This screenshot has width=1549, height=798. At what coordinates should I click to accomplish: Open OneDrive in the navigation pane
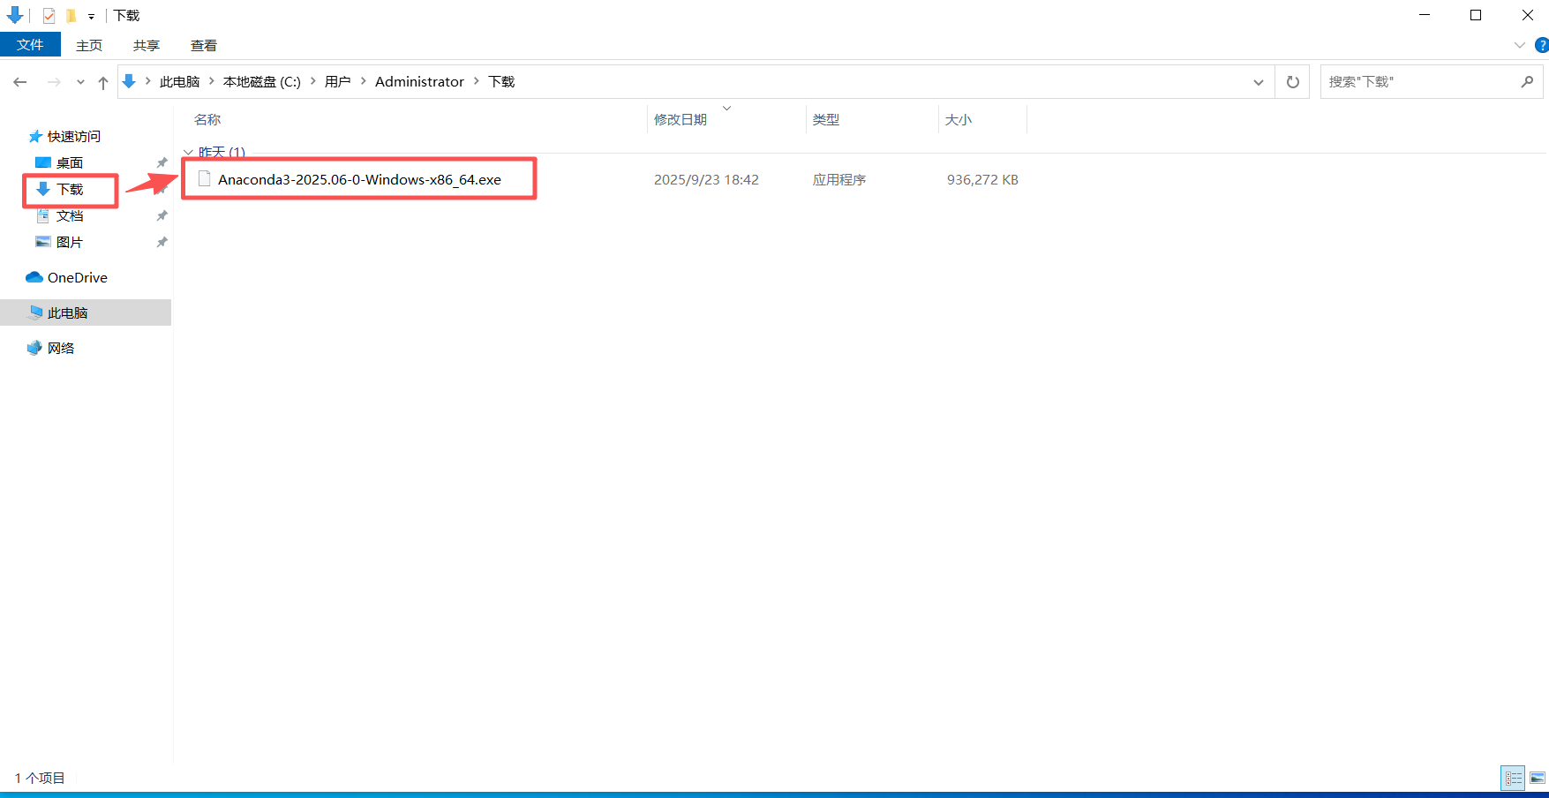(x=78, y=277)
